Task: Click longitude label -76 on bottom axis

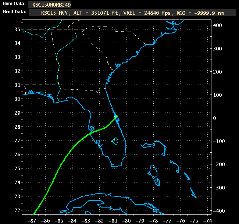Action: (x=181, y=221)
